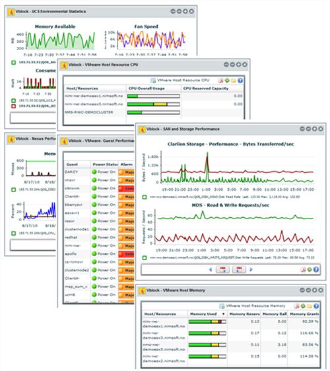Click Alarm column header in Guest Performance
This screenshot has width=330, height=371.
click(126, 164)
